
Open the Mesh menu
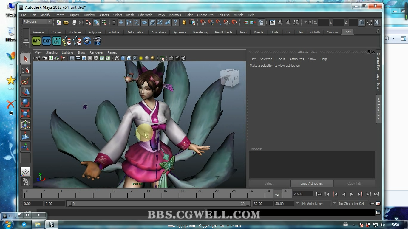(130, 15)
